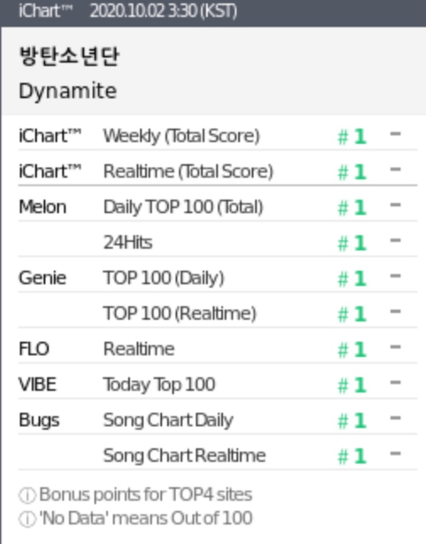
Task: Click the FLO site label
Action: pyautogui.click(x=33, y=349)
